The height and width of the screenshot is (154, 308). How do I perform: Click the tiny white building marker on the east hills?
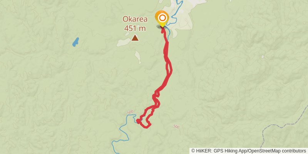[263, 57]
